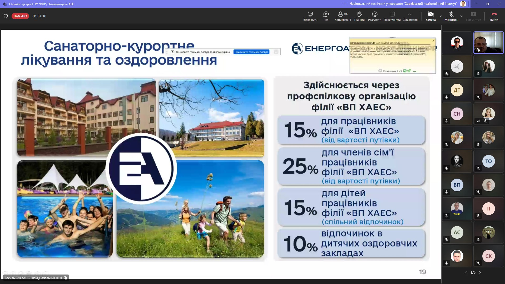Click the '25%' figure on the slide
This screenshot has height=284, width=505.
(x=300, y=167)
